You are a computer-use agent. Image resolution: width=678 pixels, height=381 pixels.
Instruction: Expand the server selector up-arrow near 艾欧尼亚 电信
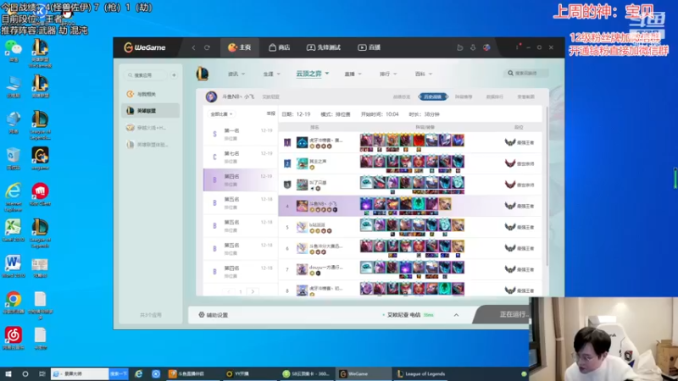click(x=456, y=315)
